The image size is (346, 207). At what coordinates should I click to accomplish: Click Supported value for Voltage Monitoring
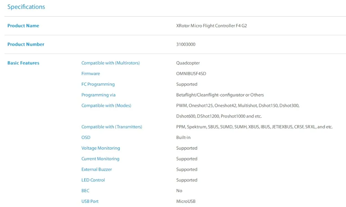(x=187, y=148)
